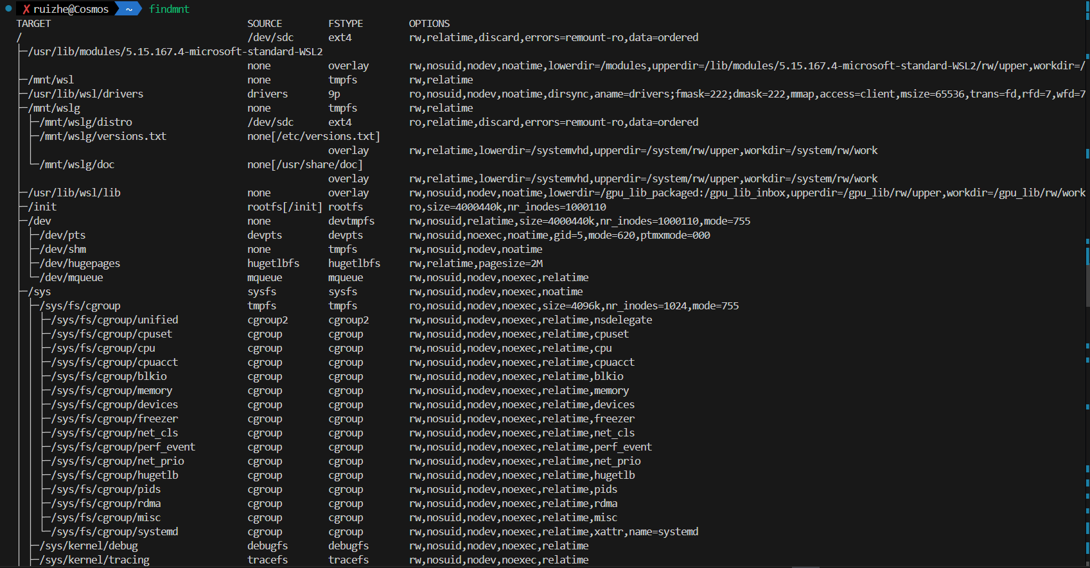
Task: Click the OPTIONS column header
Action: (x=429, y=24)
